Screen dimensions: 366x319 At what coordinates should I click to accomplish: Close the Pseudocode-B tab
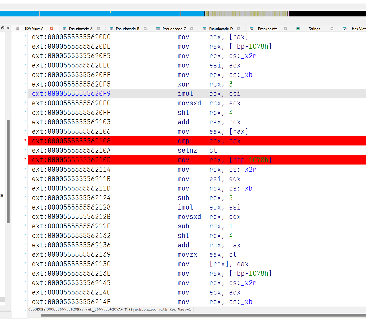(x=145, y=29)
